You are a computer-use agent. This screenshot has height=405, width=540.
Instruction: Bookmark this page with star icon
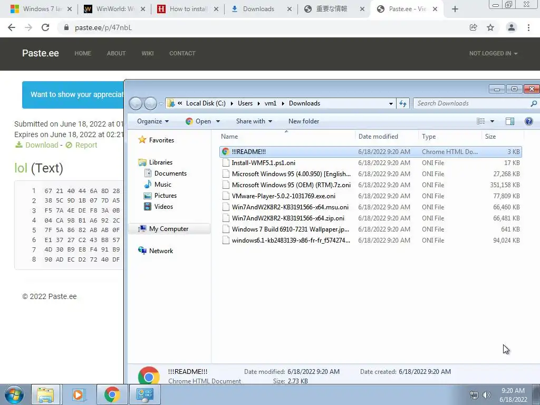[x=490, y=27]
